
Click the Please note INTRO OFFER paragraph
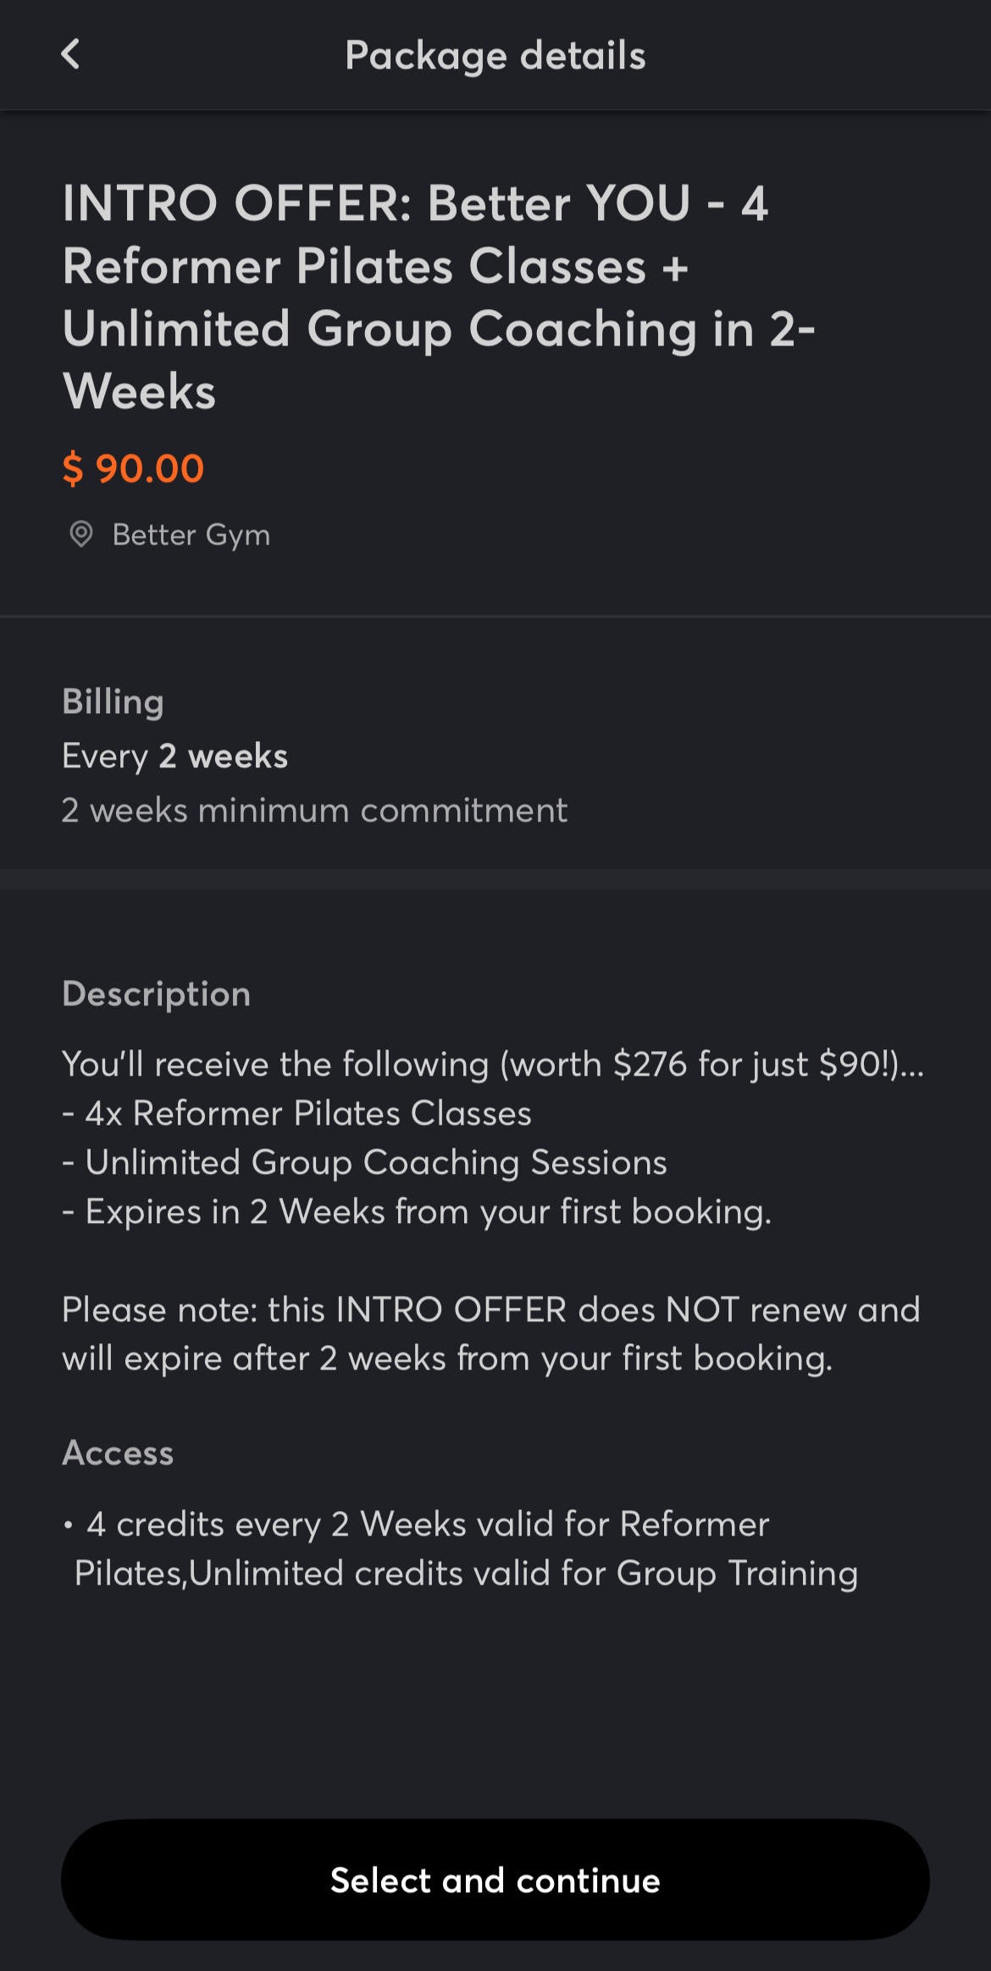click(x=491, y=1334)
